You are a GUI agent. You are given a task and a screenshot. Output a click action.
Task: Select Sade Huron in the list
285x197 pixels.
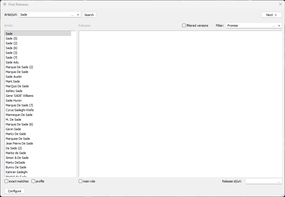click(38, 100)
